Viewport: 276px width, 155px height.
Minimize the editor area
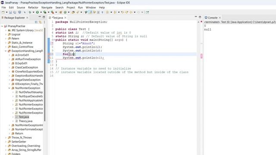click(x=196, y=17)
